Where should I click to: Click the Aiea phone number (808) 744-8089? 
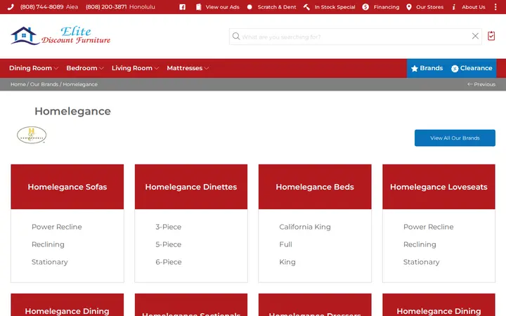(41, 7)
